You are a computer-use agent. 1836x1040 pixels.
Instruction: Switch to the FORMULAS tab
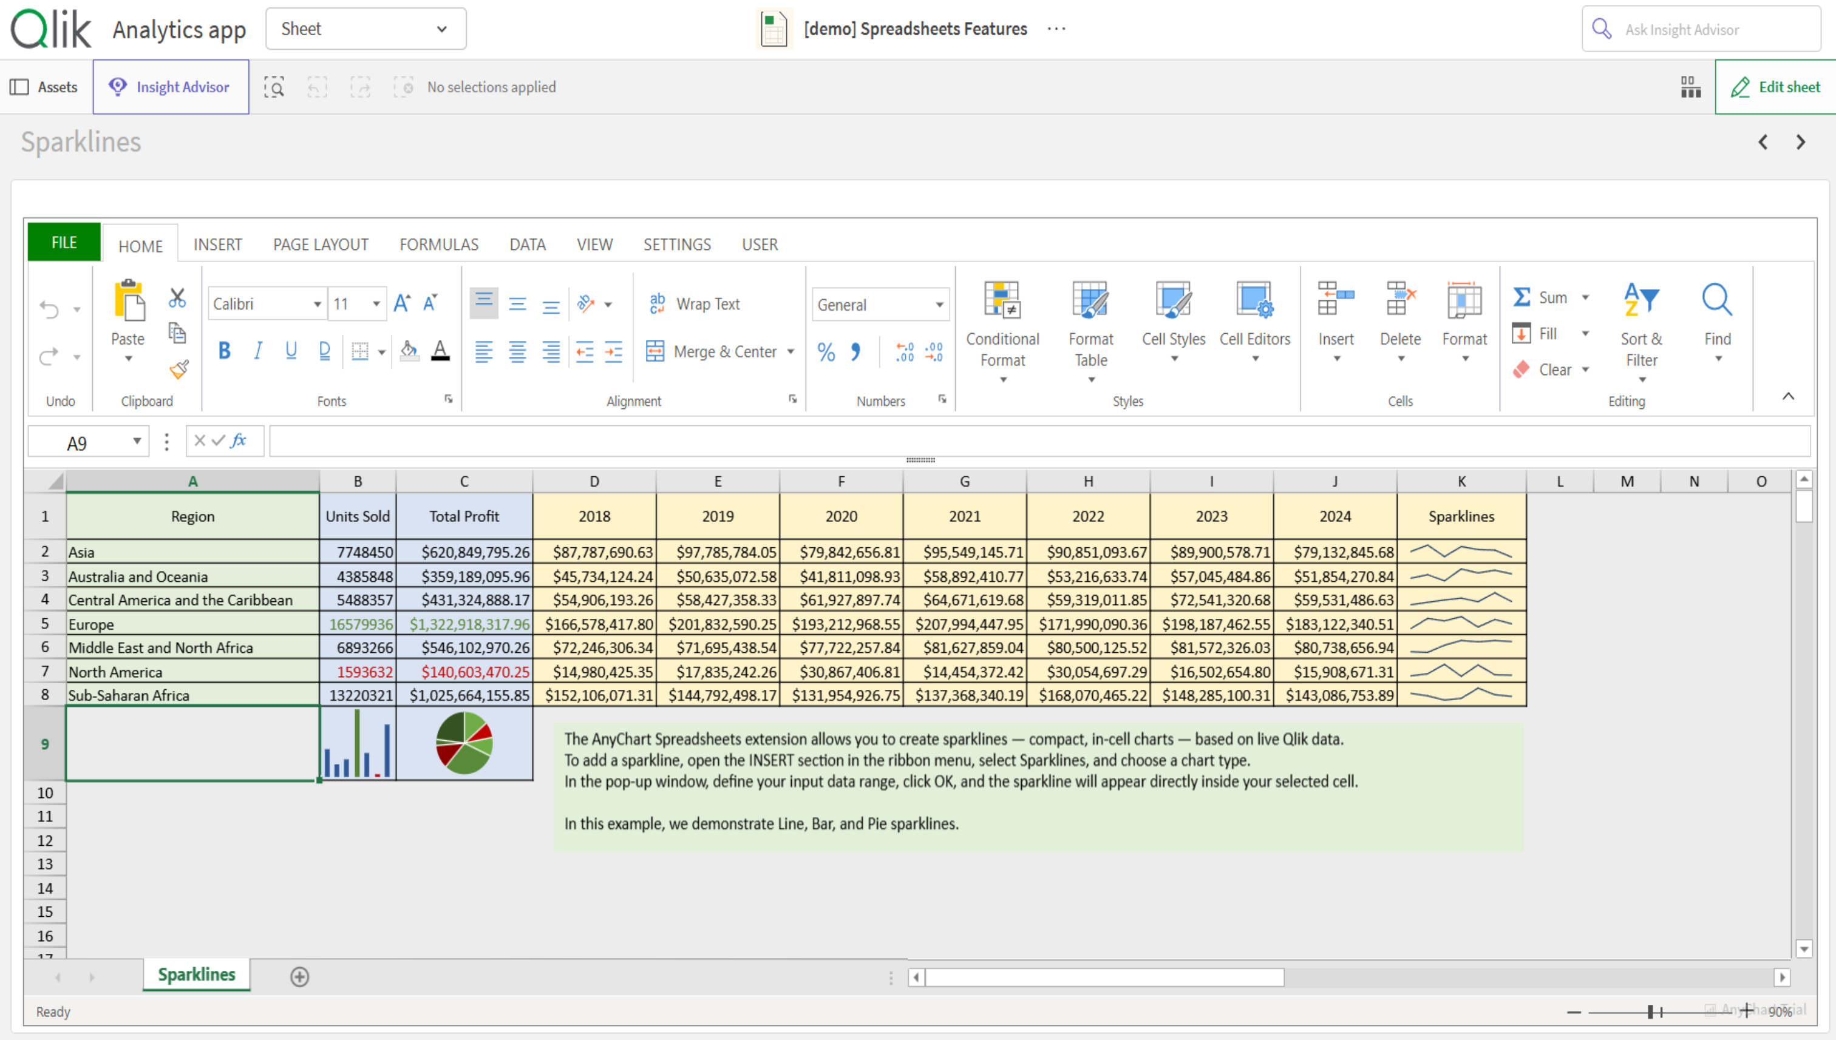tap(439, 245)
